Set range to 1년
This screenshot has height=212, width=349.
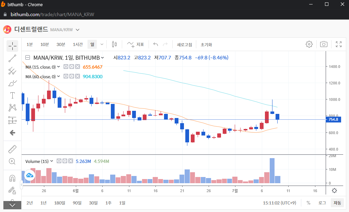(x=43, y=203)
